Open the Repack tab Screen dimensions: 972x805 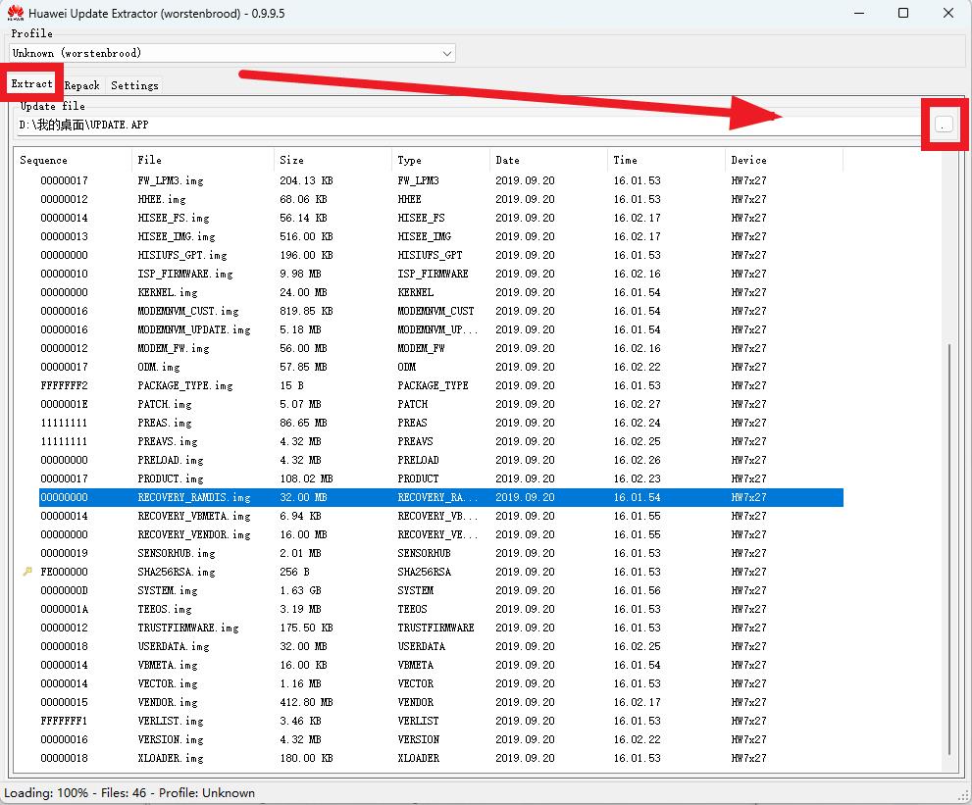click(x=81, y=85)
